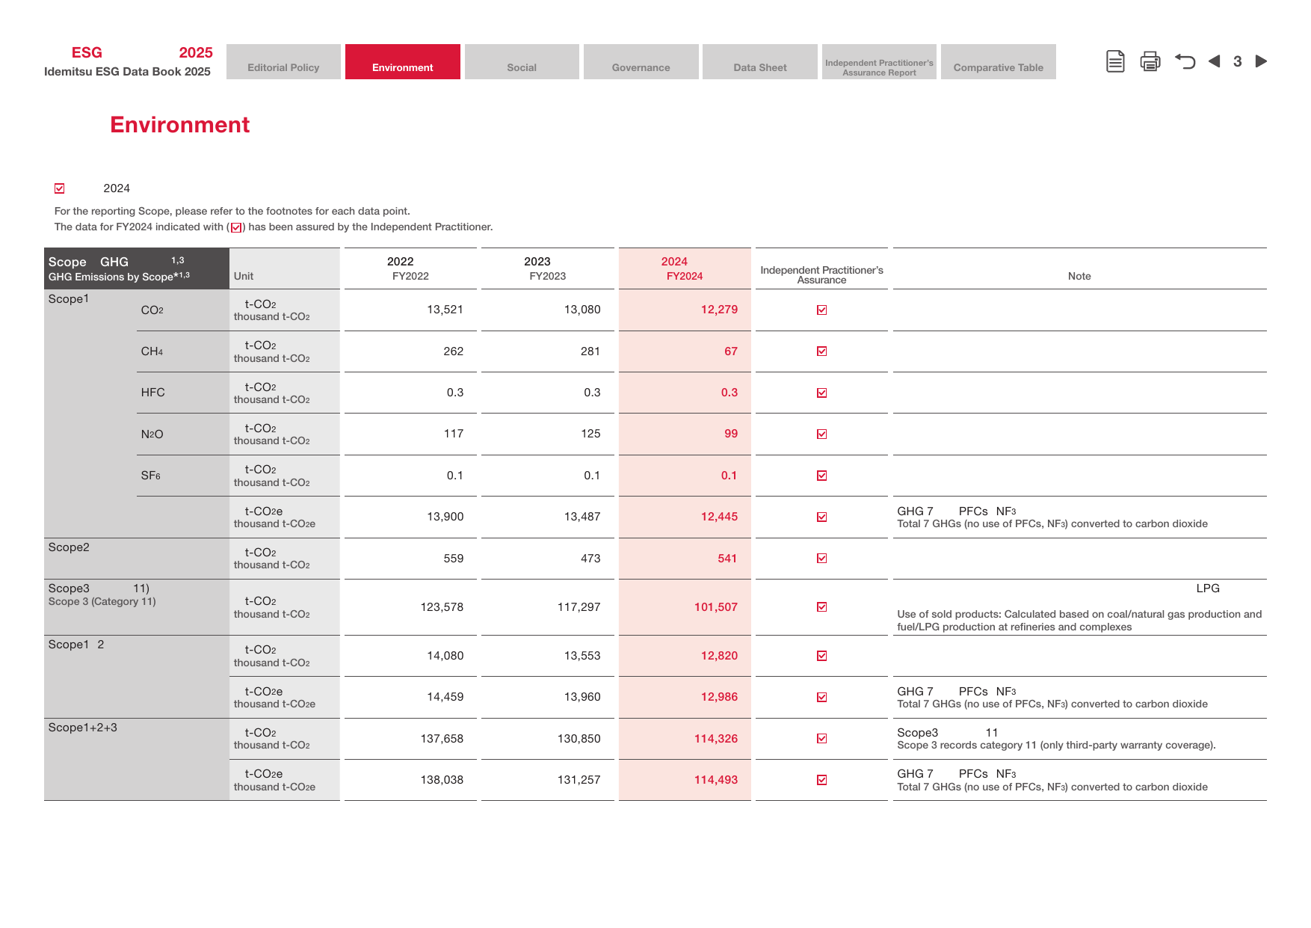The width and height of the screenshot is (1311, 928).
Task: Go to the next page arrow
Action: pos(1261,61)
